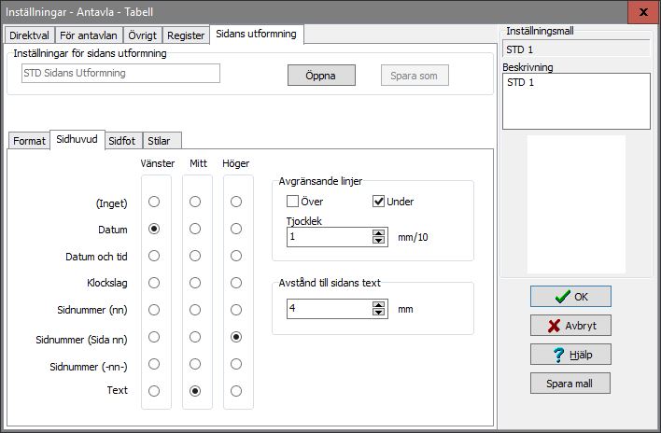Open Hjälp help button

(570, 355)
